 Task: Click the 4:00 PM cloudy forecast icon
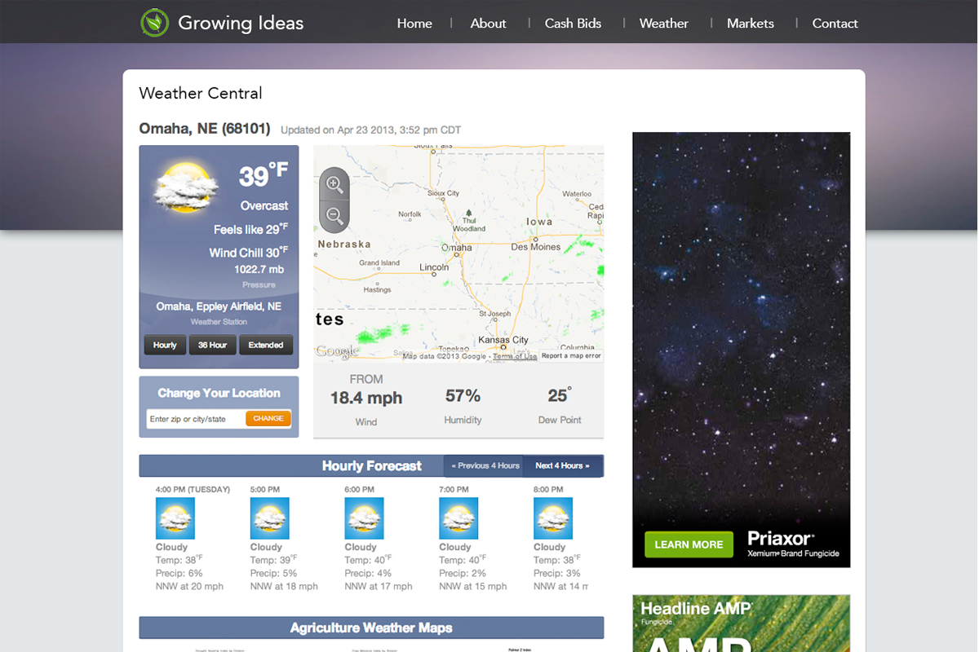click(x=175, y=518)
